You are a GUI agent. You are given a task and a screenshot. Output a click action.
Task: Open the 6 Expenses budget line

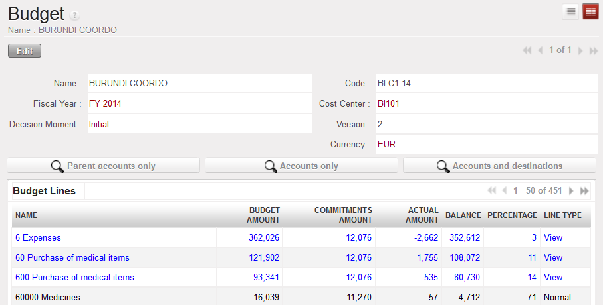click(38, 237)
